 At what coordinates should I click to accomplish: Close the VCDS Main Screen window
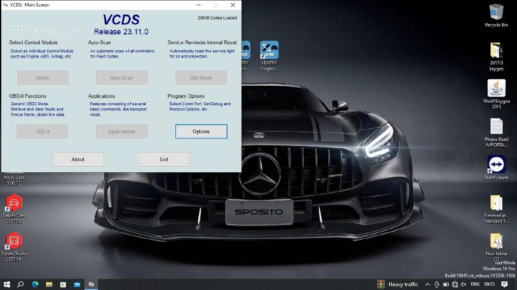pos(233,5)
